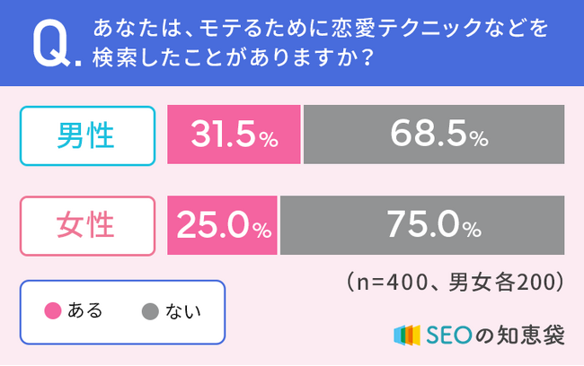The image size is (584, 366).
Task: Click the 男女各200 text in the note
Action: 508,282
